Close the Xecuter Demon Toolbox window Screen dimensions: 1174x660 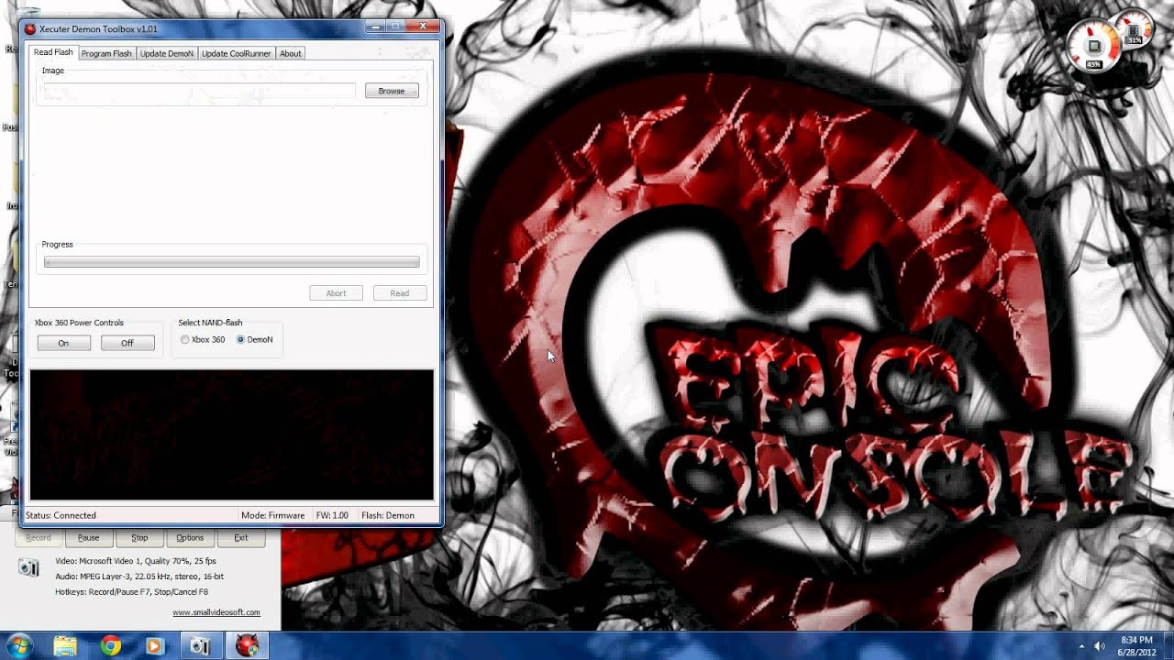423,27
